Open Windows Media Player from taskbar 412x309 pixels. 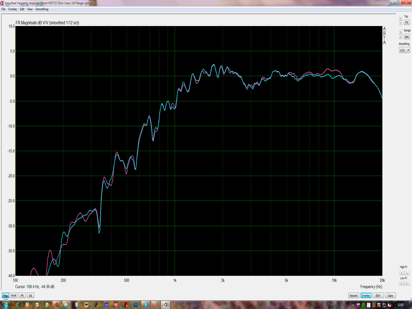pos(27,305)
